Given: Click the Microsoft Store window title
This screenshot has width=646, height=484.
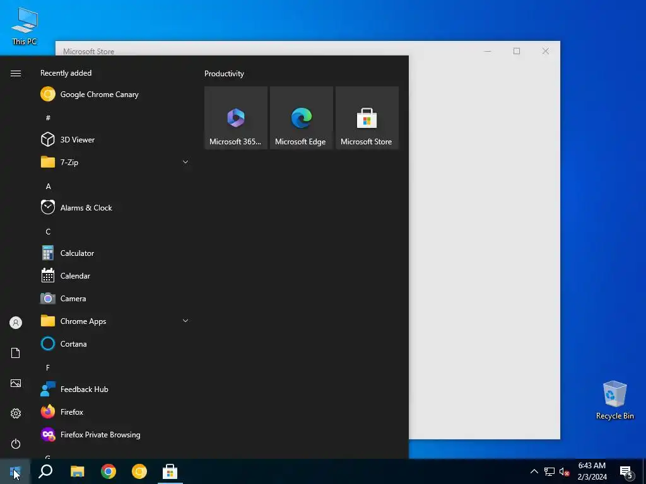Looking at the screenshot, I should point(88,52).
